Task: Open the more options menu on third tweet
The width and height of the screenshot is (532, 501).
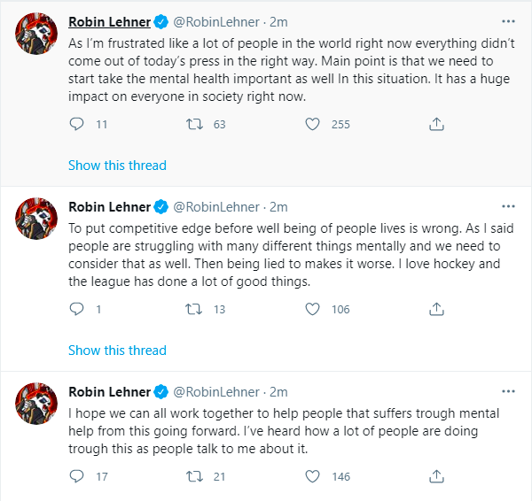Action: click(507, 391)
